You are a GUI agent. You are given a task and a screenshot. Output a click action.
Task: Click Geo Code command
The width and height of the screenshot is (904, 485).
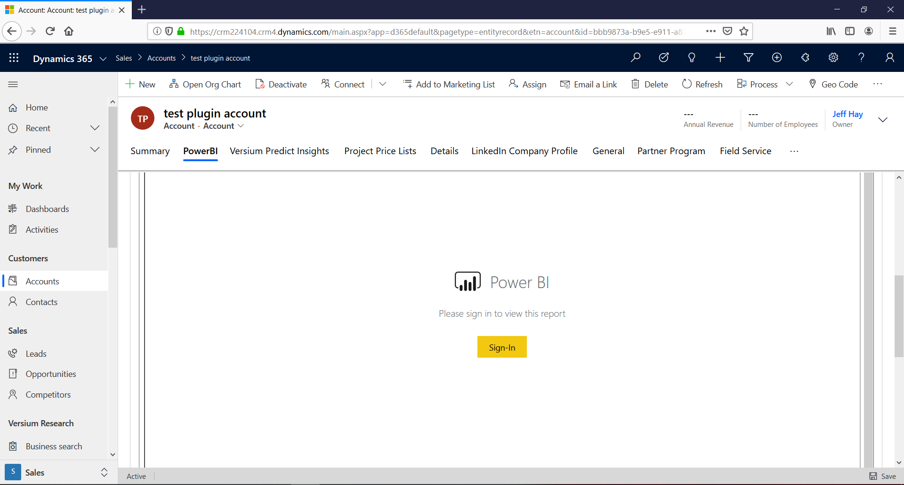tap(833, 84)
